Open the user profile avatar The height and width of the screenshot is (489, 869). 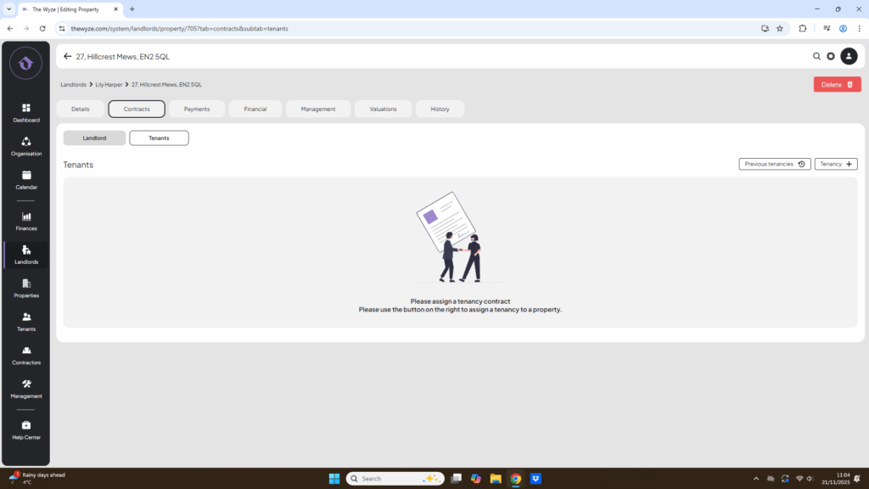coord(849,56)
